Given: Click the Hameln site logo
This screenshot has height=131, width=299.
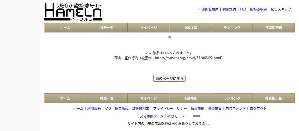Looking at the screenshot, I should click(73, 12).
